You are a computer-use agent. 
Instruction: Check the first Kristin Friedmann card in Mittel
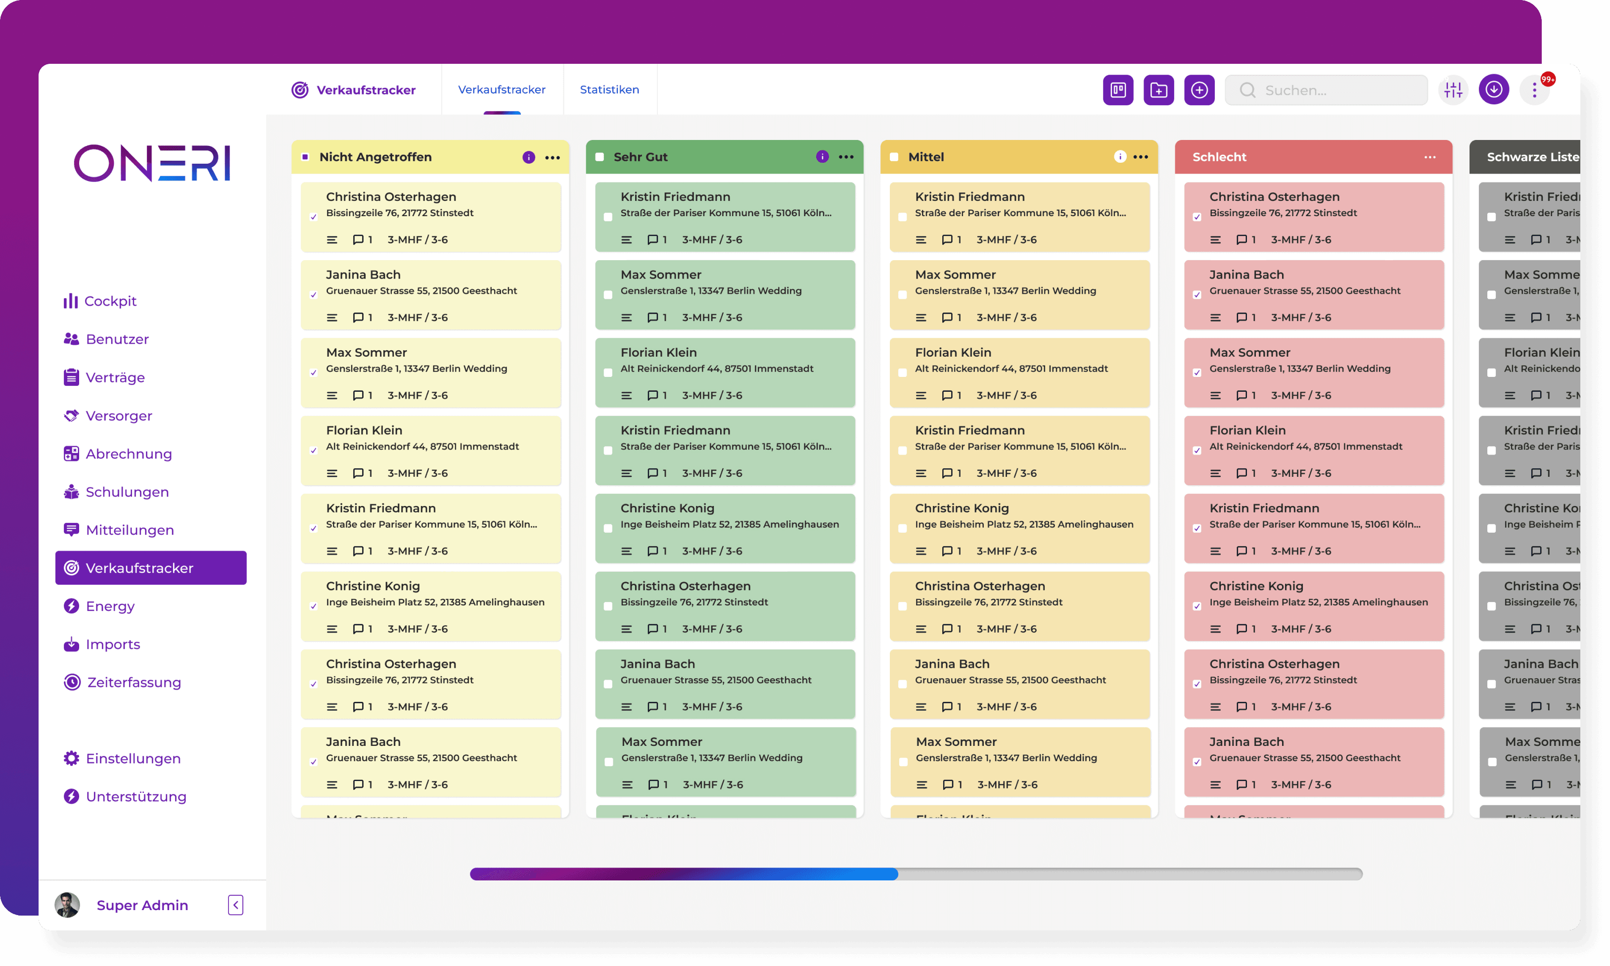click(903, 217)
